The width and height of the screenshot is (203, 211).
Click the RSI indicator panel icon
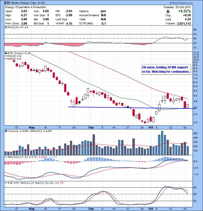tap(6, 27)
